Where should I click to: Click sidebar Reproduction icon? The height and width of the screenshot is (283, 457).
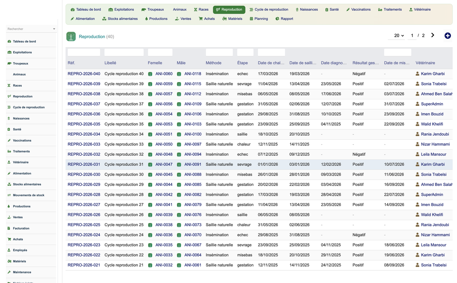click(x=9, y=96)
